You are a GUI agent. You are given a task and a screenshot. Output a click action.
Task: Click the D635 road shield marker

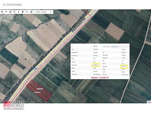click(x=35, y=68)
